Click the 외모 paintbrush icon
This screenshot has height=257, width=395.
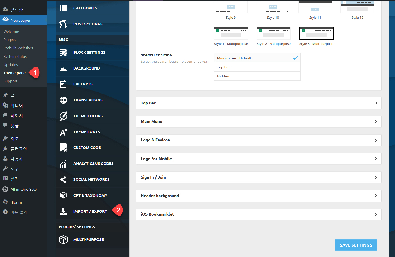coord(5,138)
